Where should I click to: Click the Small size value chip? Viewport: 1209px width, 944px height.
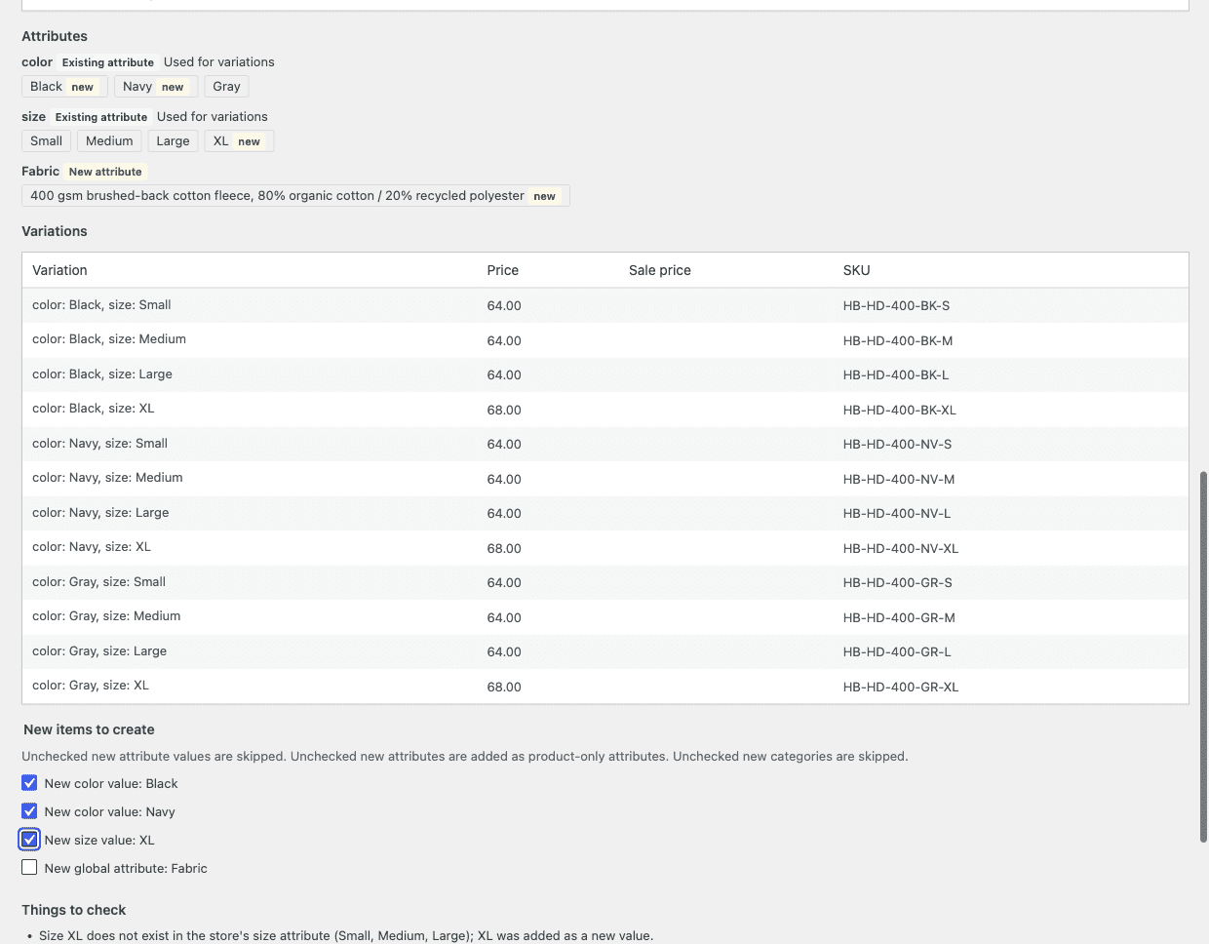[46, 141]
